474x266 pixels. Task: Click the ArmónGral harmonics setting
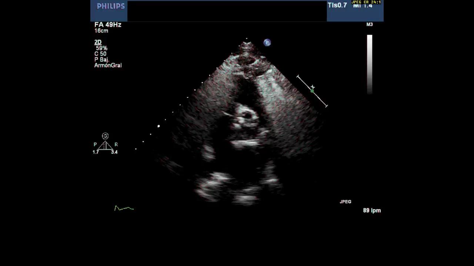click(108, 65)
